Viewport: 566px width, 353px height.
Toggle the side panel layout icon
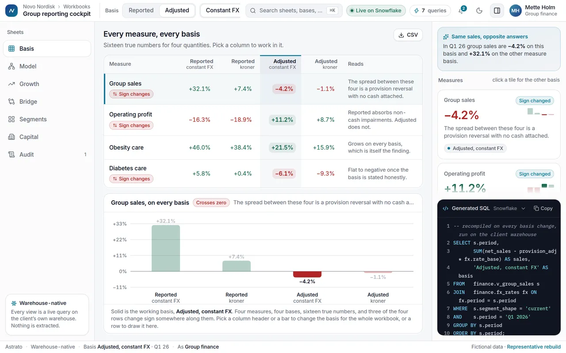497,11
